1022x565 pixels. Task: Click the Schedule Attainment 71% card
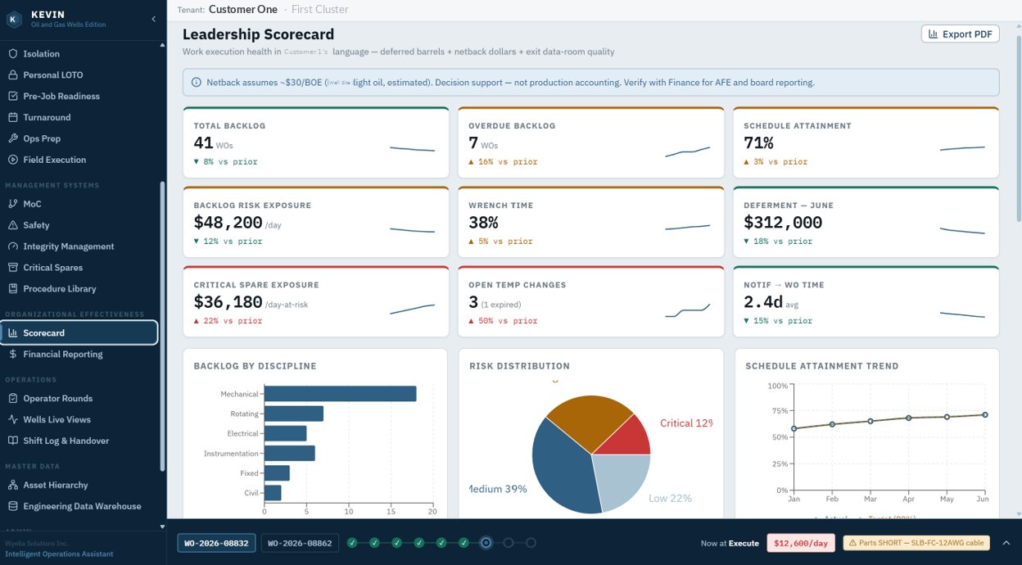point(866,142)
